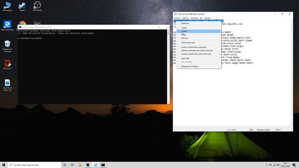Click the taskbar search box

click(34, 165)
